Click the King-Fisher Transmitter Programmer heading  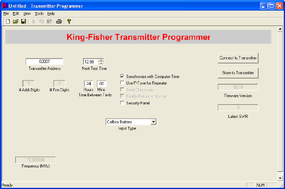tap(138, 37)
